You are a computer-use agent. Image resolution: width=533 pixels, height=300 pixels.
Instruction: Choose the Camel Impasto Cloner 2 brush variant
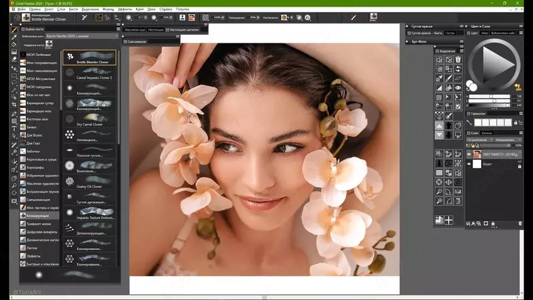click(89, 73)
